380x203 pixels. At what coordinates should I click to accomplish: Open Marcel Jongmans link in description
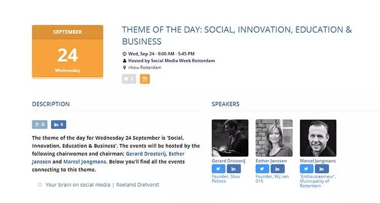point(85,162)
